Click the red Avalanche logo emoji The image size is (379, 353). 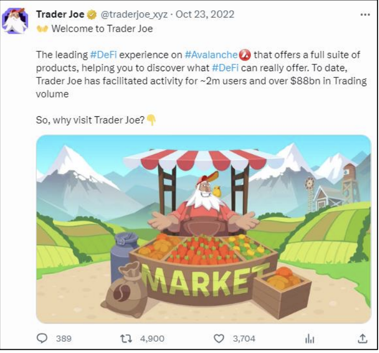coord(245,55)
